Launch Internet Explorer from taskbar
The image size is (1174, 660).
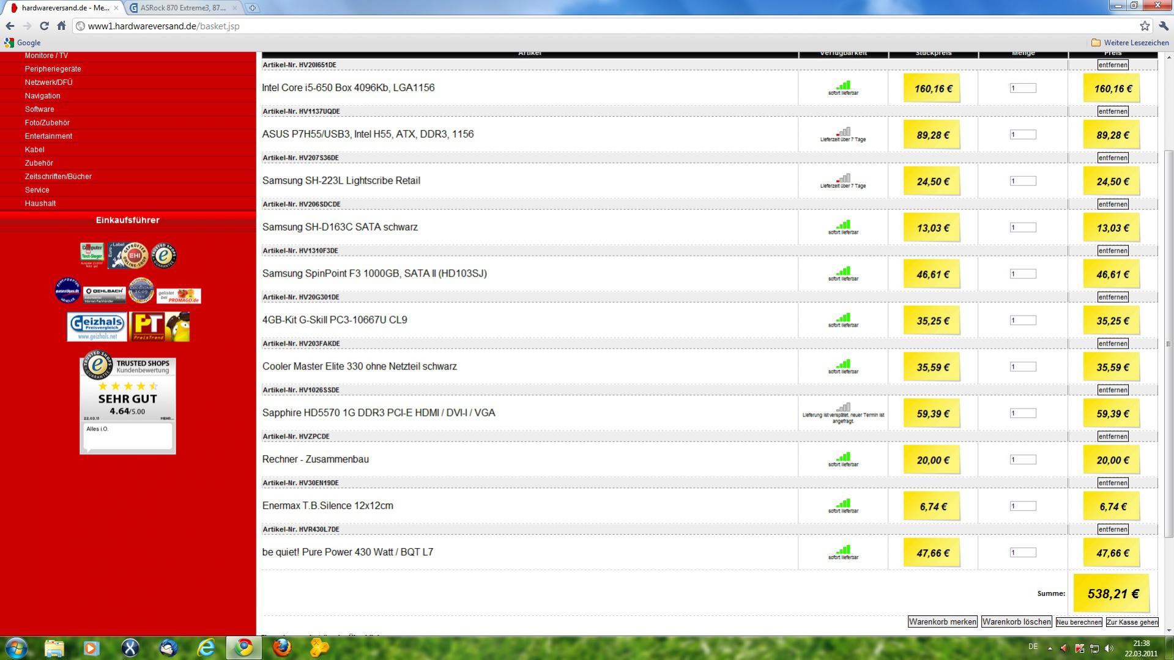[206, 648]
